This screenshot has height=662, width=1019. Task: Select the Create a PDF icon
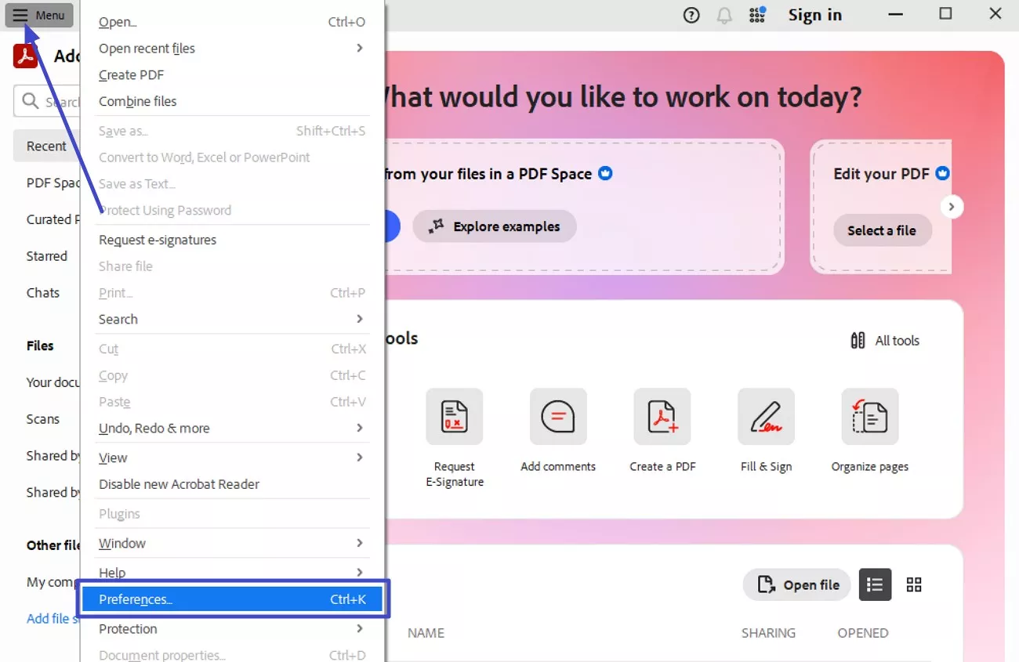point(662,416)
